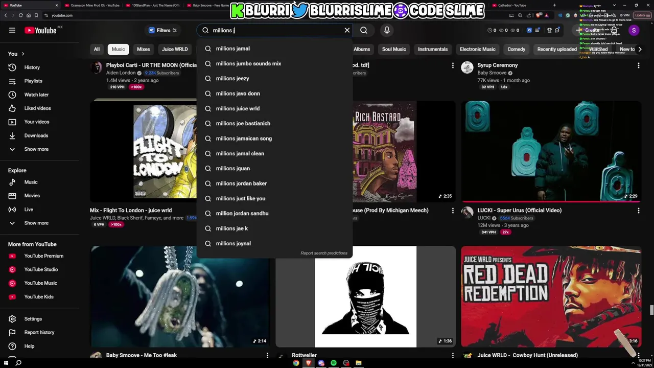Select the 'Soul Music' filter chip

(394, 49)
